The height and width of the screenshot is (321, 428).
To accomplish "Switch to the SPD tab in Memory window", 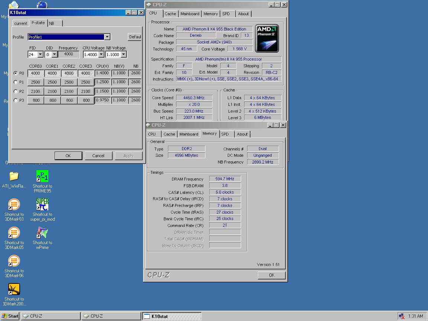I will [225, 134].
